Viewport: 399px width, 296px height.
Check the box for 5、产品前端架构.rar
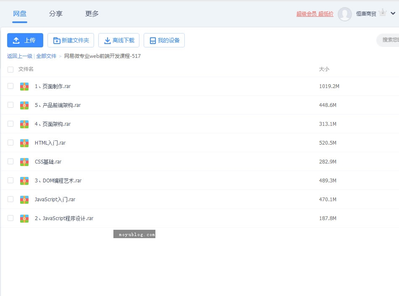pos(10,105)
